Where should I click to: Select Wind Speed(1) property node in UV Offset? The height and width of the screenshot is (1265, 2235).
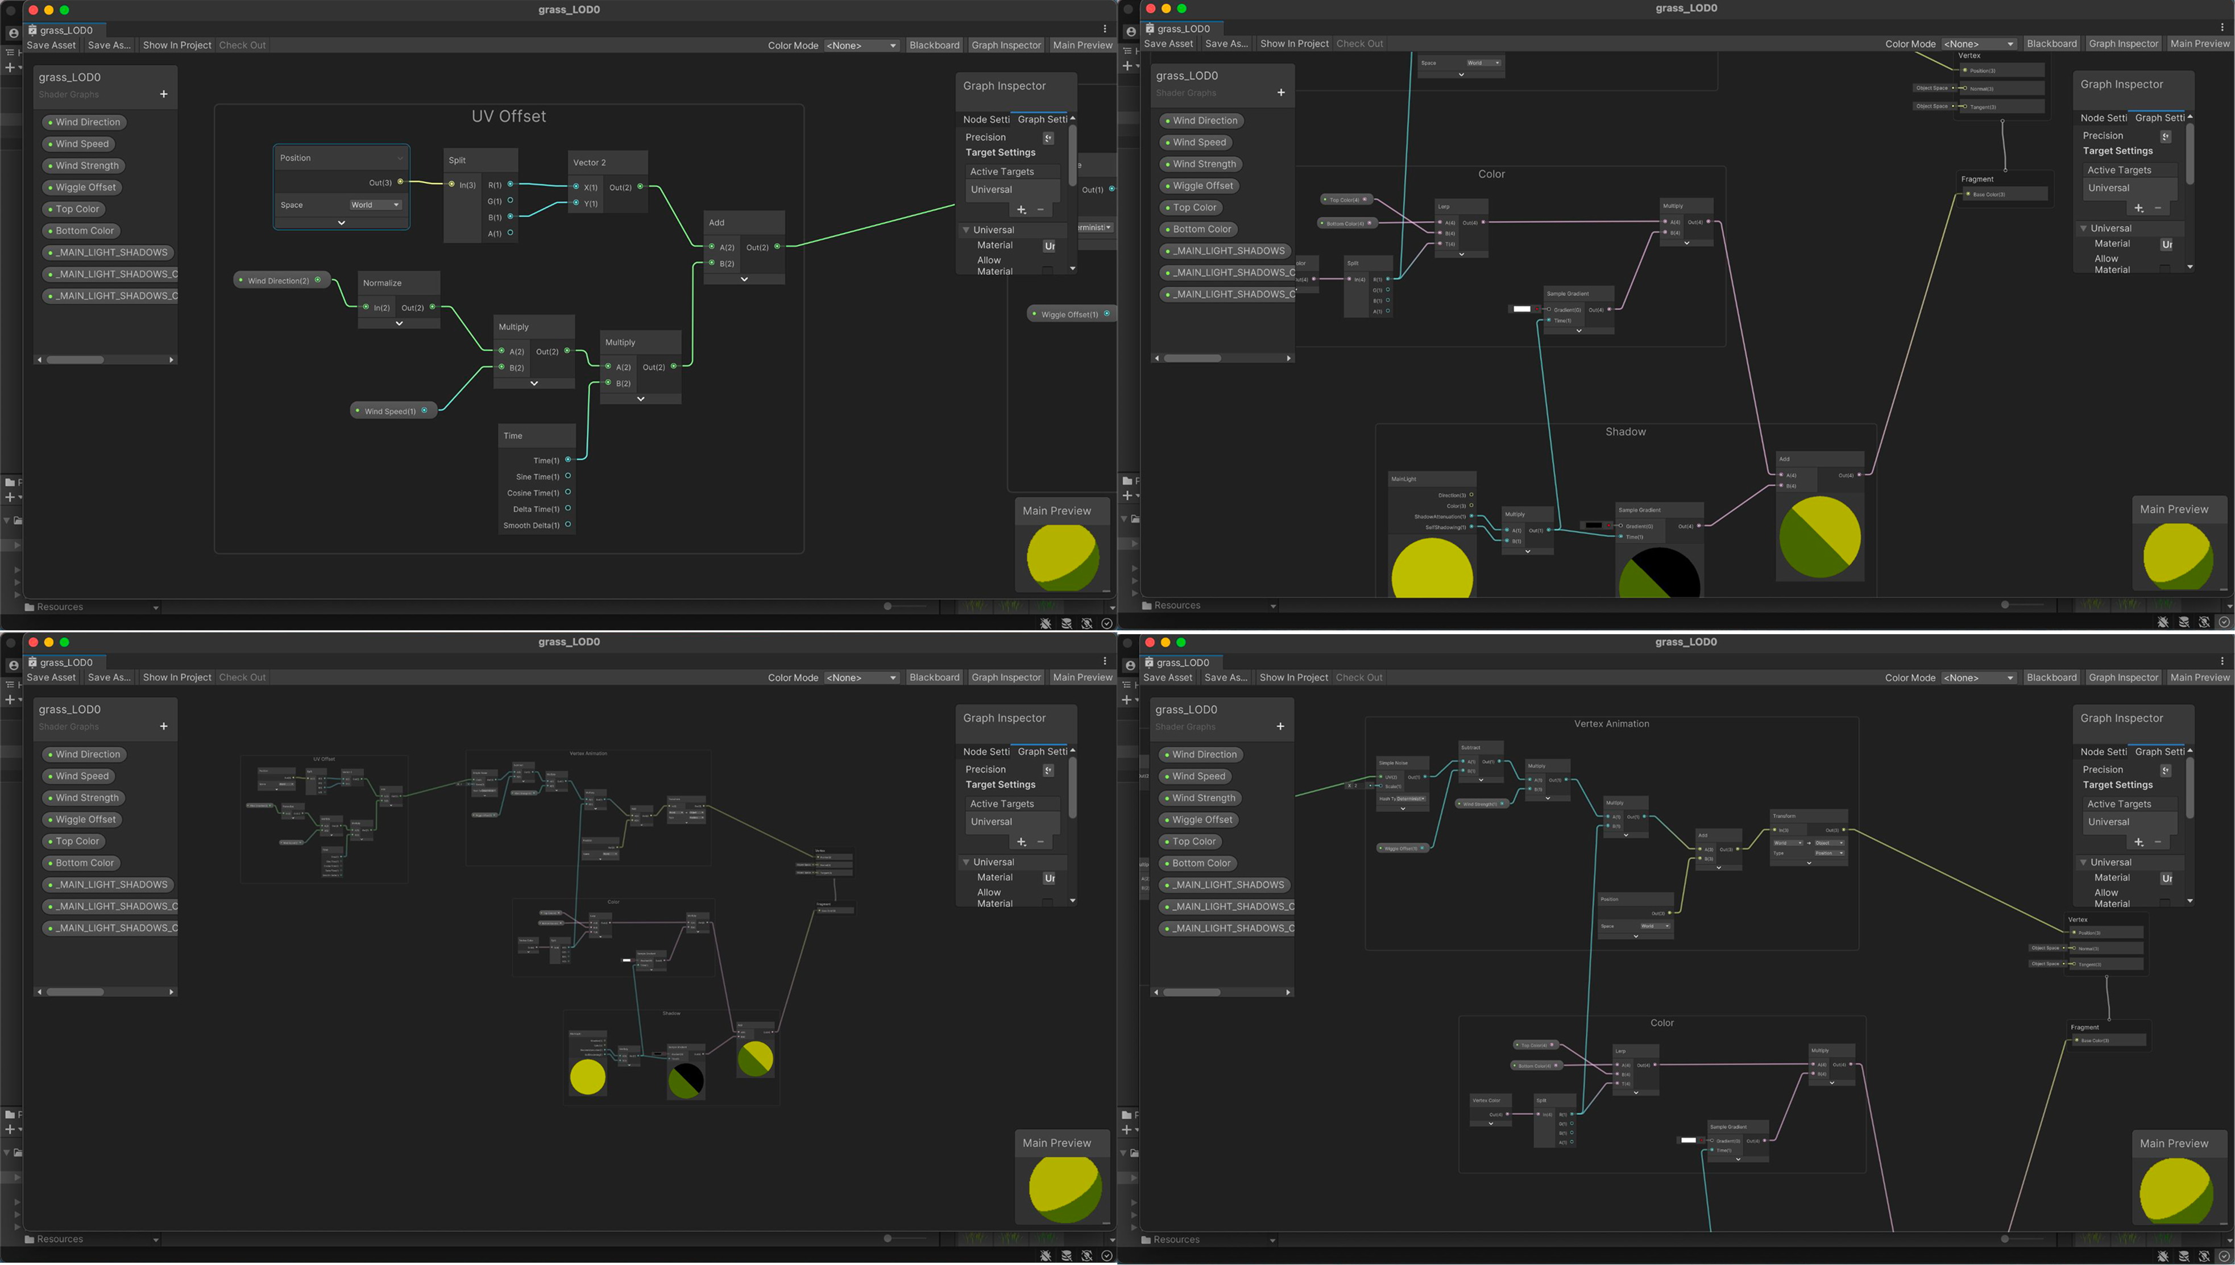(x=389, y=411)
